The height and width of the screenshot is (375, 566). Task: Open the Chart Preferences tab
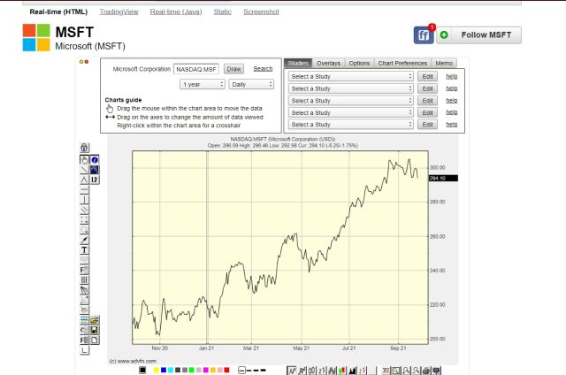click(402, 63)
